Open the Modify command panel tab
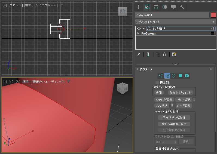Screen dimensions: 217x154 pos(147,7)
